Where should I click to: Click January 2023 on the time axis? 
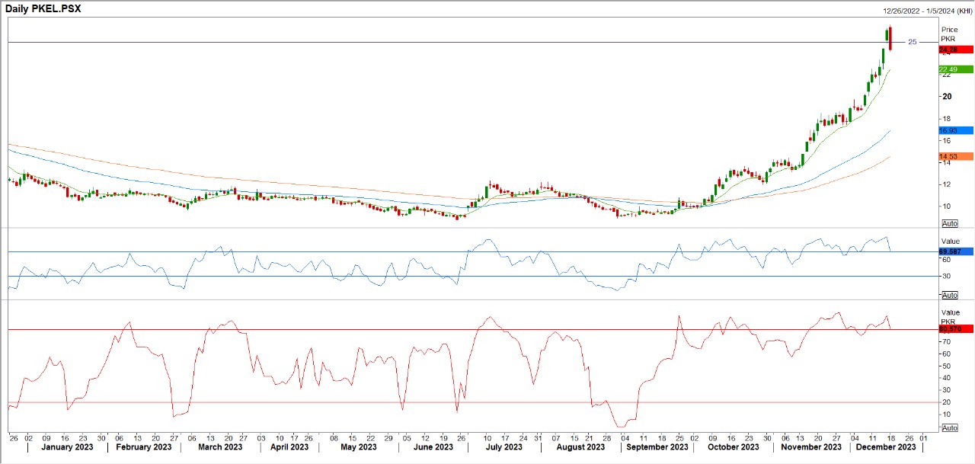pyautogui.click(x=69, y=447)
